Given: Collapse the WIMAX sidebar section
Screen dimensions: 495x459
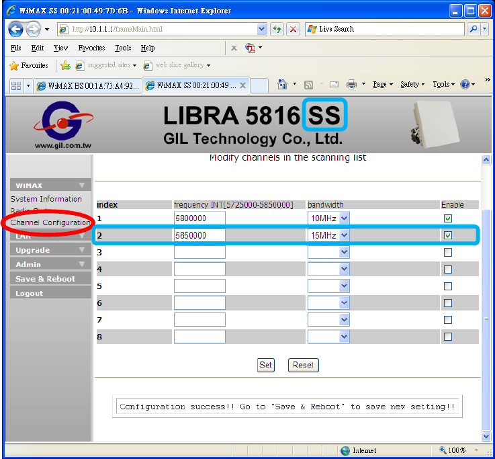Looking at the screenshot, I should (x=50, y=185).
